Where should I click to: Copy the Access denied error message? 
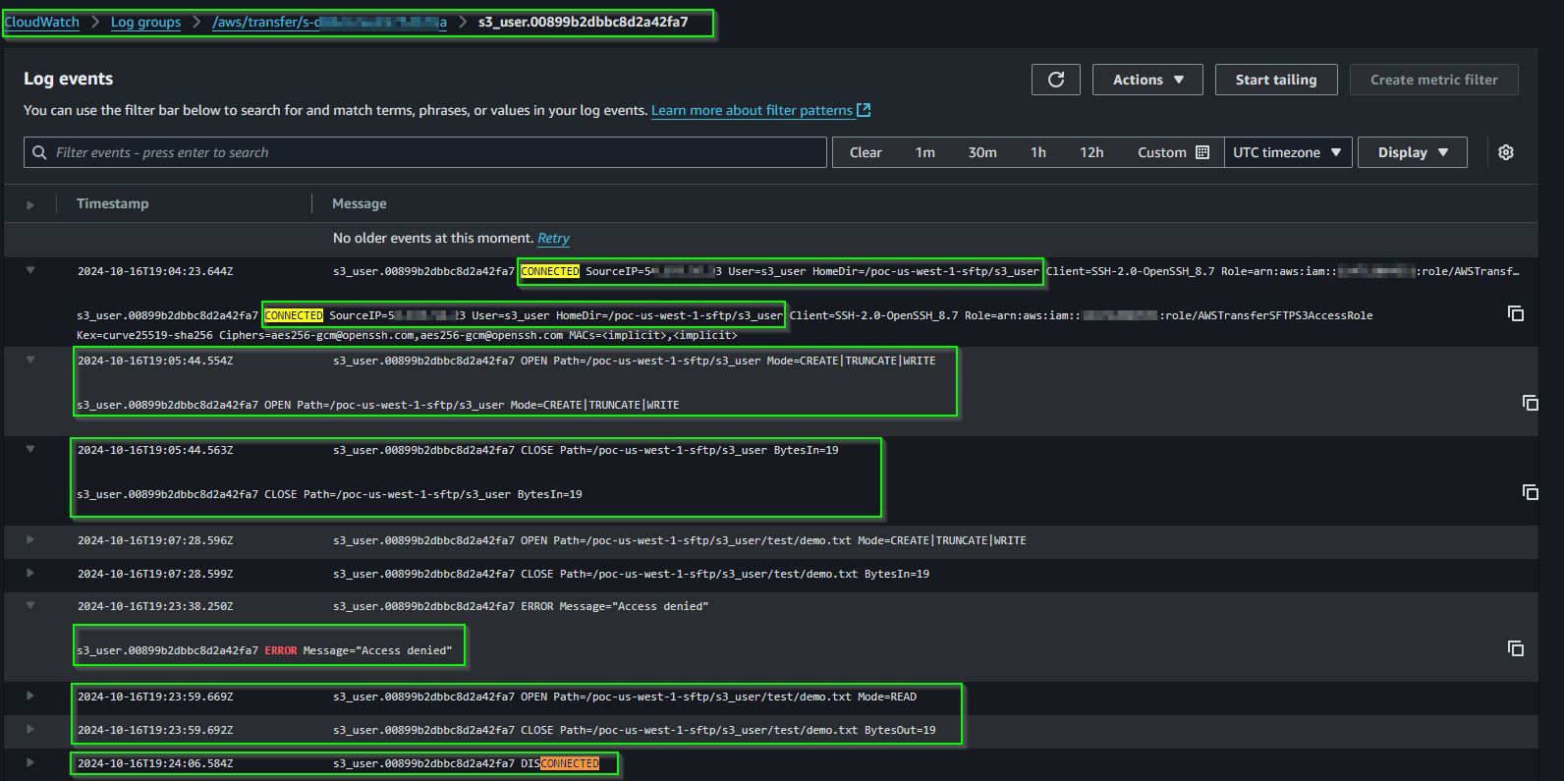coord(1516,648)
